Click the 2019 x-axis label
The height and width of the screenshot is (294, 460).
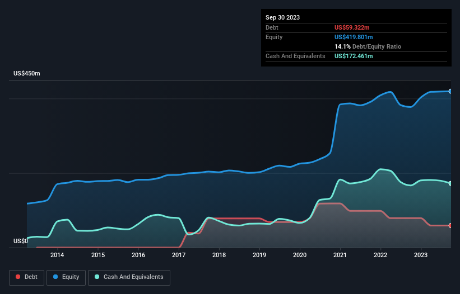click(x=259, y=255)
